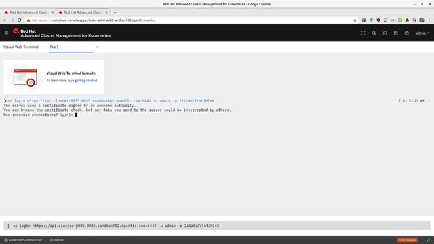434x244 pixels.
Task: Open the applications grid launcher
Action: 363,33
